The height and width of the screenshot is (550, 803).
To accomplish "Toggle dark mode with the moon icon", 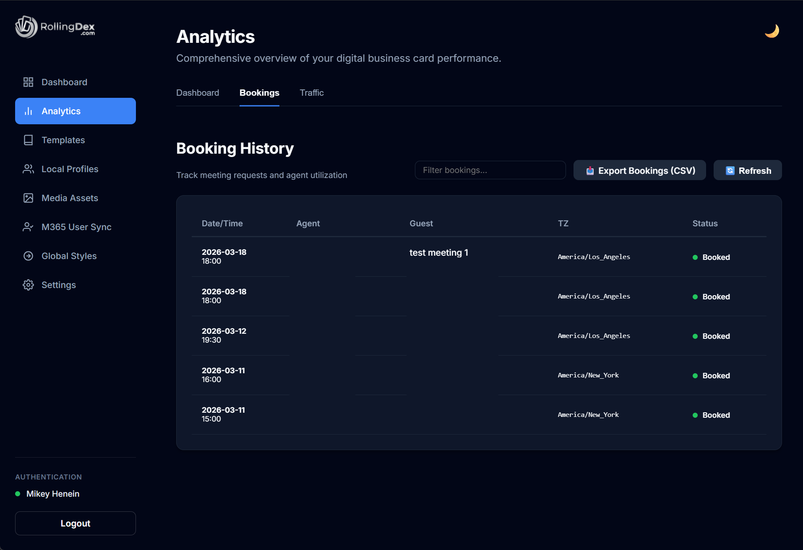I will click(772, 30).
